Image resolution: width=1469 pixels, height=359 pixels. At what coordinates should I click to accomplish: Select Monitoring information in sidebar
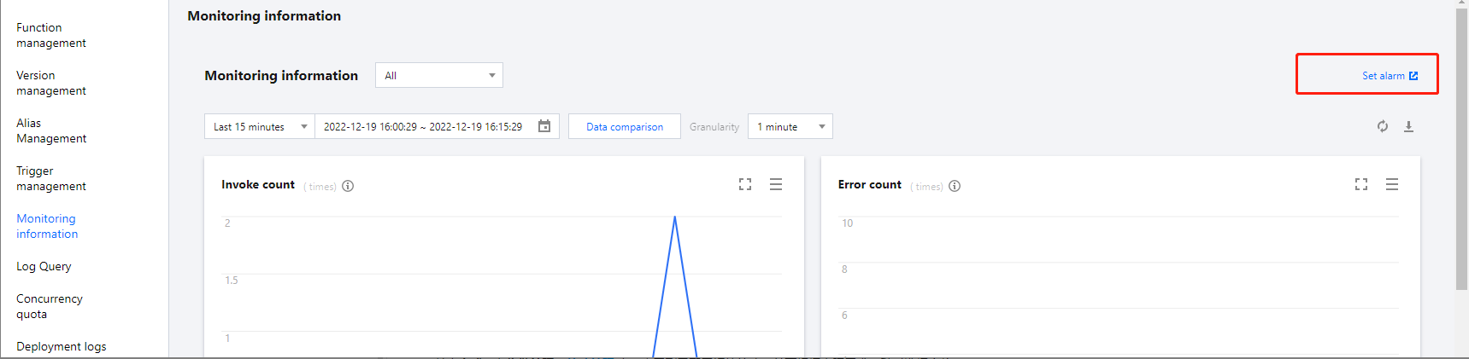(47, 226)
